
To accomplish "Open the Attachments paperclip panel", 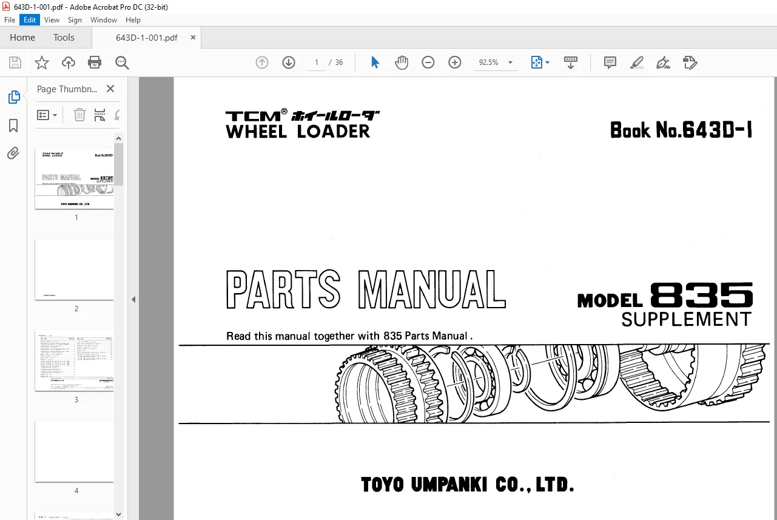I will tap(13, 154).
